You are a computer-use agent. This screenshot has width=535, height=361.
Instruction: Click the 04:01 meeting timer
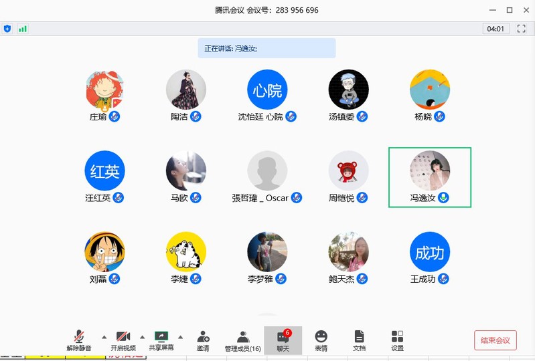tap(495, 29)
